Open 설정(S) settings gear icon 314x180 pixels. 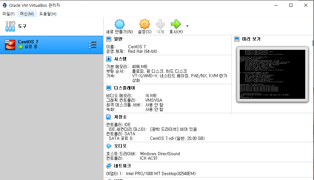pos(145,24)
